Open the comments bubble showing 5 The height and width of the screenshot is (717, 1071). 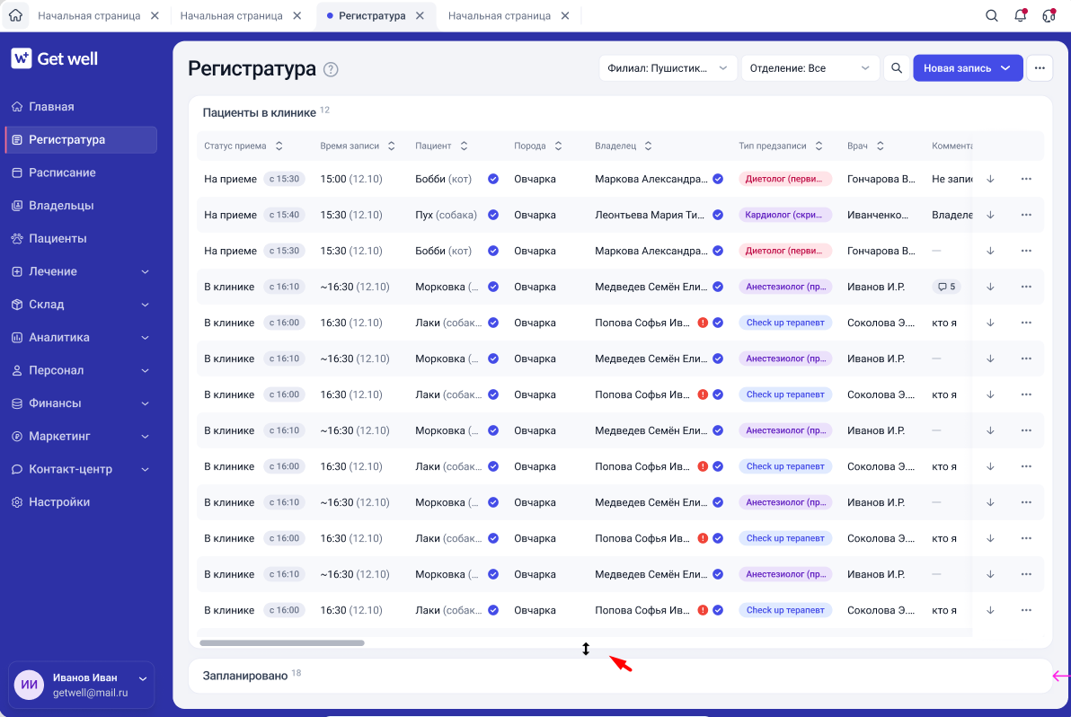pos(947,287)
